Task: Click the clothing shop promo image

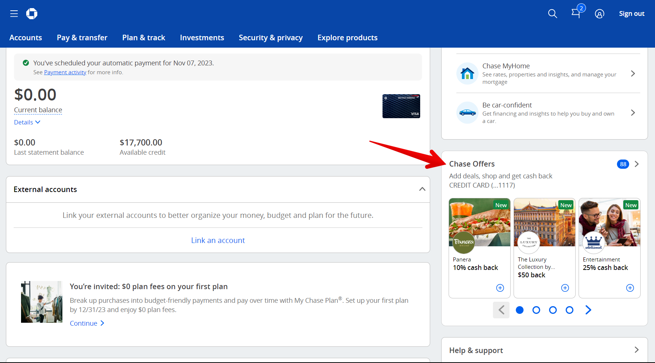Action: 42,302
